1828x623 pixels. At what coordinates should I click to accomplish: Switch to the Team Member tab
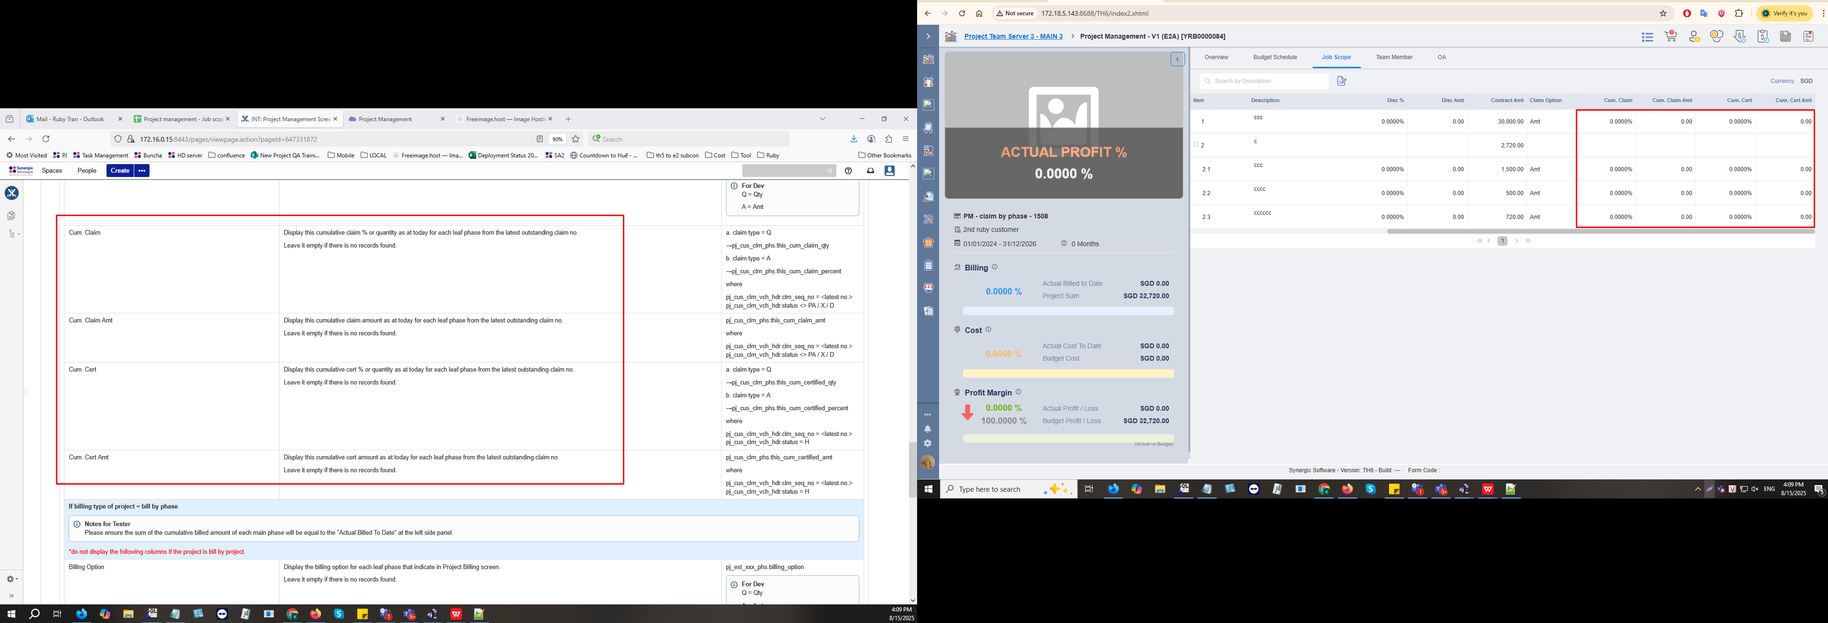coord(1394,57)
